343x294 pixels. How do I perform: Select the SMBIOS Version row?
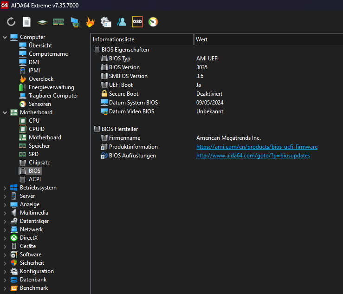click(128, 76)
